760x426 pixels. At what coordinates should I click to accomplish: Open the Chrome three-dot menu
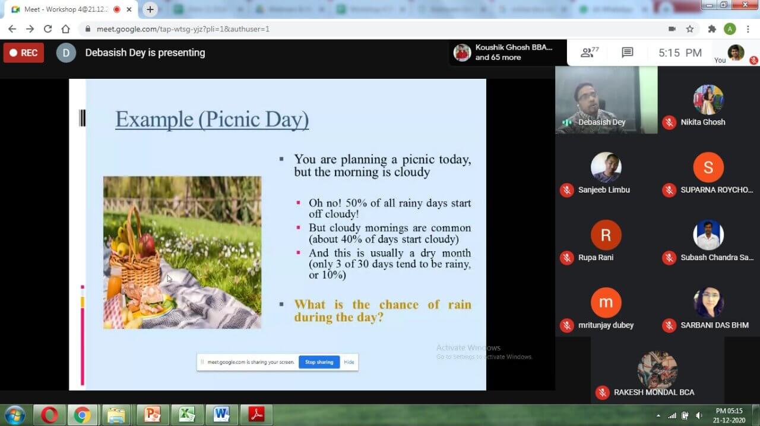[x=748, y=29]
